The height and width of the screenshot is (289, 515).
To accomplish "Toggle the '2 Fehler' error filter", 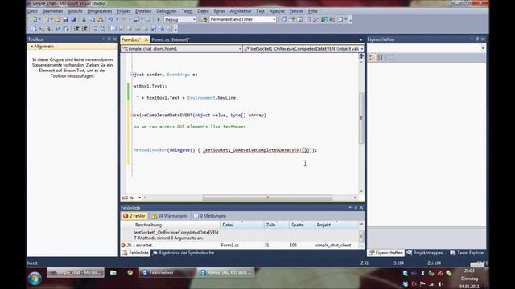I will pyautogui.click(x=134, y=216).
